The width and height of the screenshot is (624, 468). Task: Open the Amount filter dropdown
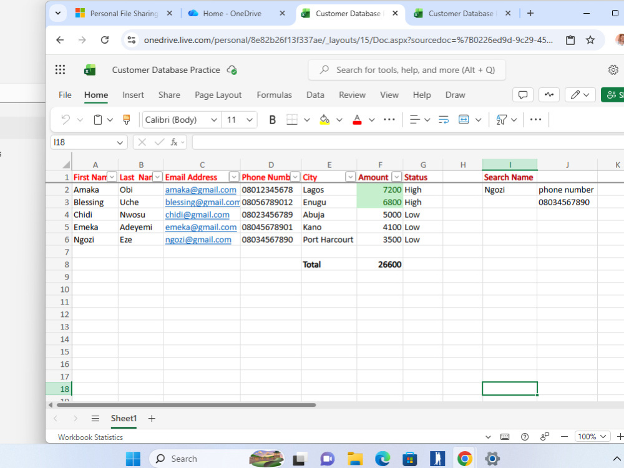396,177
